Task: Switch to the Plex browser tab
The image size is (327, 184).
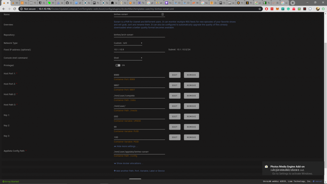Action: point(249,3)
